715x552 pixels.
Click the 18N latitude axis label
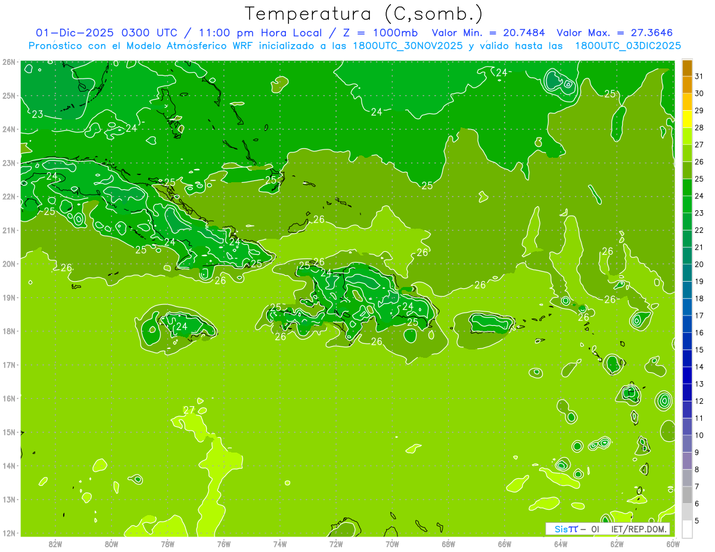click(x=8, y=331)
